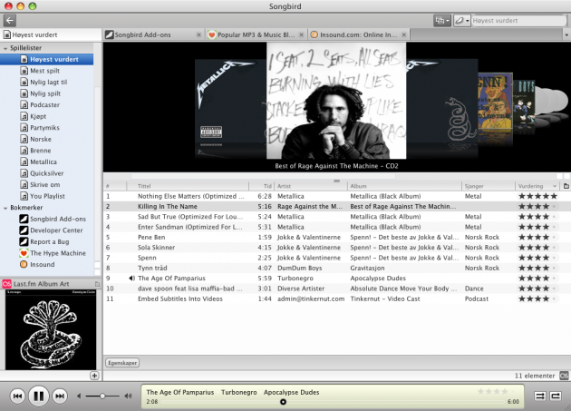Viewport: 571px width, 411px height.
Task: Open the Partymiks playlist
Action: coord(44,128)
